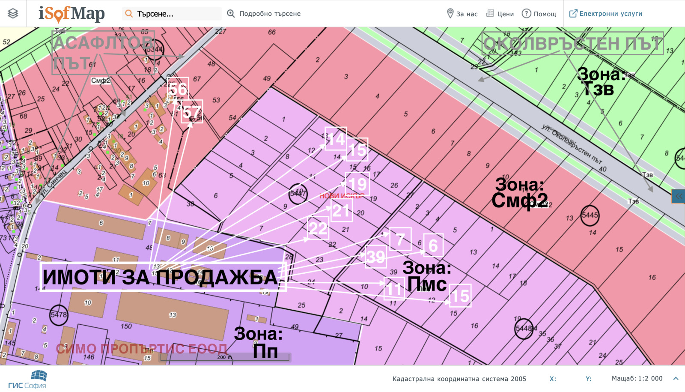Open Подробно търсене advanced search
The width and height of the screenshot is (685, 392).
tap(270, 14)
